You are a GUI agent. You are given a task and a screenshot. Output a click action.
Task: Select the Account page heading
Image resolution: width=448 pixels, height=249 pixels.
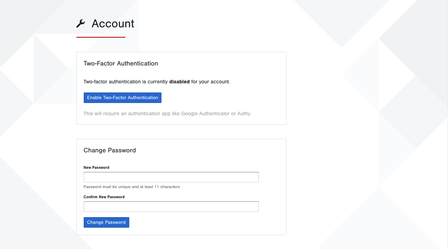(x=113, y=23)
